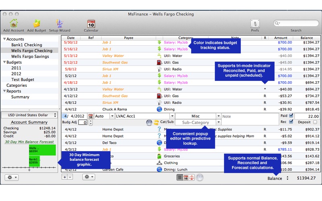Open Prefs from the toolbar
The width and height of the screenshot is (322, 201).
(255, 24)
